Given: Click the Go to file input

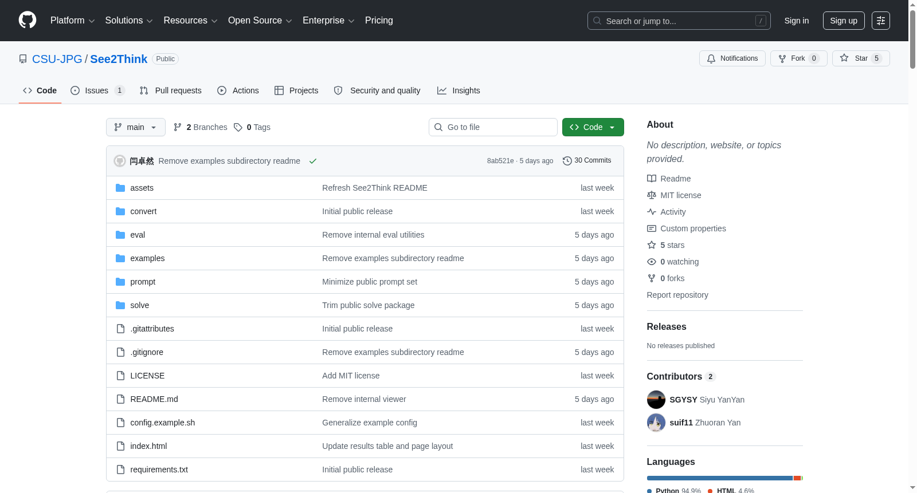Looking at the screenshot, I should (x=493, y=127).
